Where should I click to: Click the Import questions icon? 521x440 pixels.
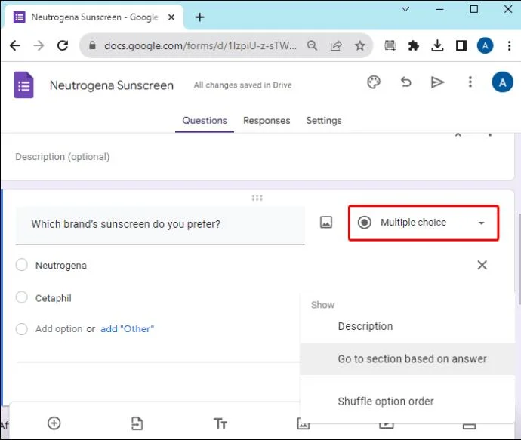(137, 423)
